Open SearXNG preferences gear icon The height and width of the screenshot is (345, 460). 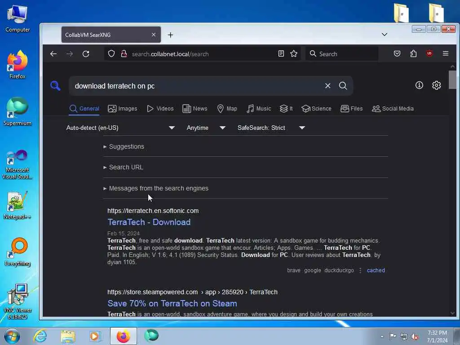(437, 85)
